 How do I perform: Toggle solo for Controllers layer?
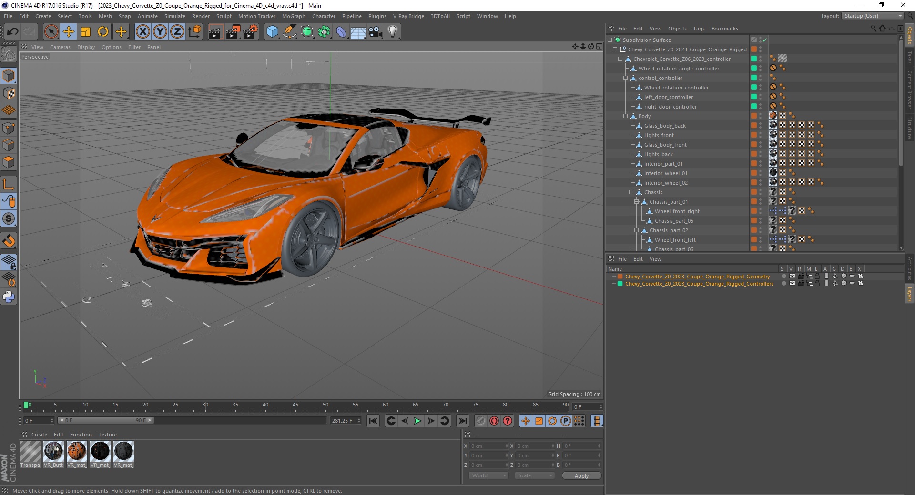[783, 283]
